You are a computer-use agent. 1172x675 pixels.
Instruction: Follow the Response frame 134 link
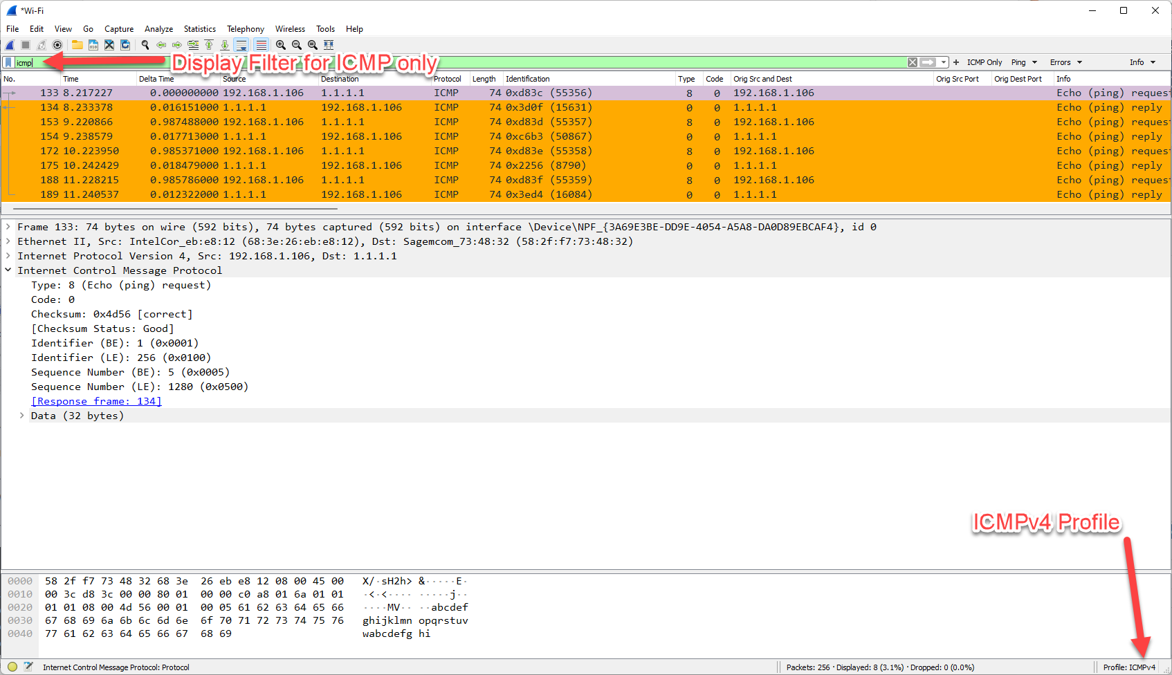pos(96,400)
